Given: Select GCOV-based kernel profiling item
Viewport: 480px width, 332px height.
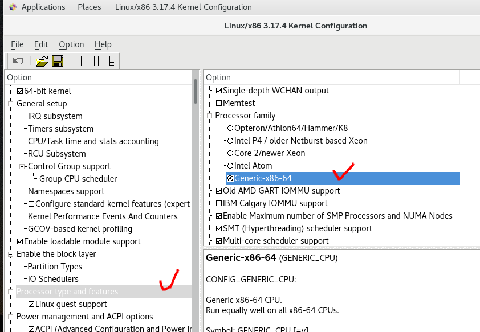Looking at the screenshot, I should (80, 229).
